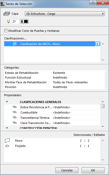Click <Indefinido> value for Clase Transmisión So...
Viewport: 109px width, 175px height.
(x=62, y=123)
